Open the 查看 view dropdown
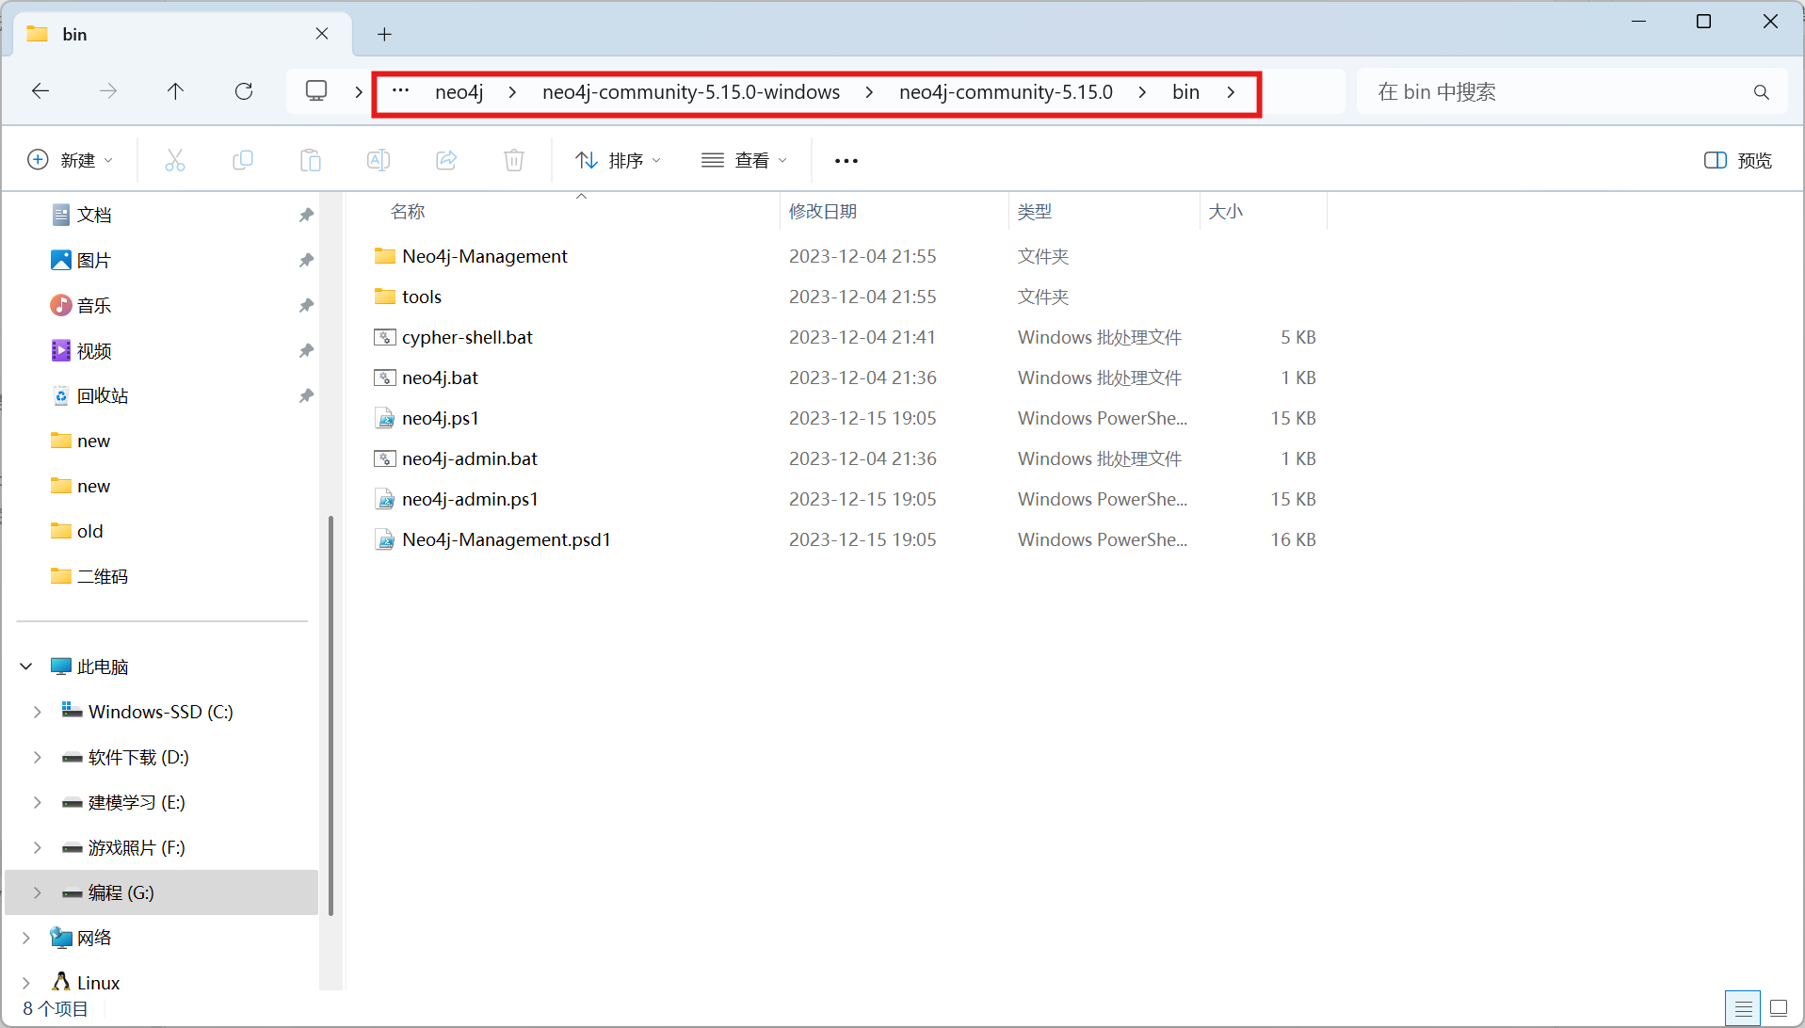 point(744,160)
